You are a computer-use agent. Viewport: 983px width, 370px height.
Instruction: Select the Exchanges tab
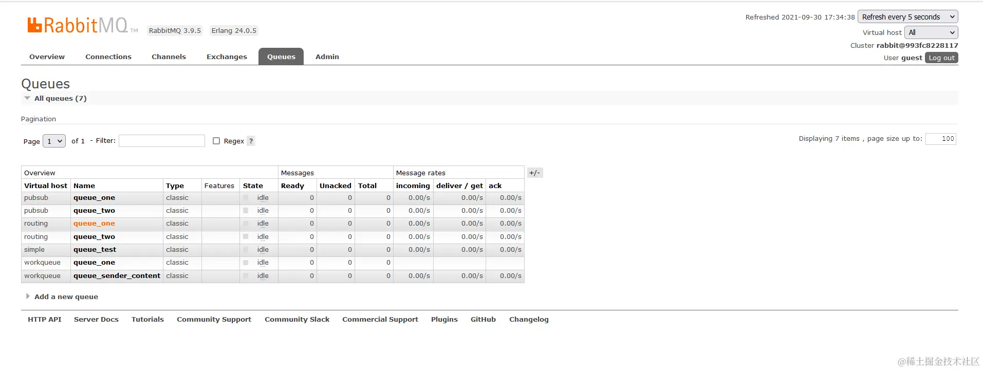pos(227,57)
